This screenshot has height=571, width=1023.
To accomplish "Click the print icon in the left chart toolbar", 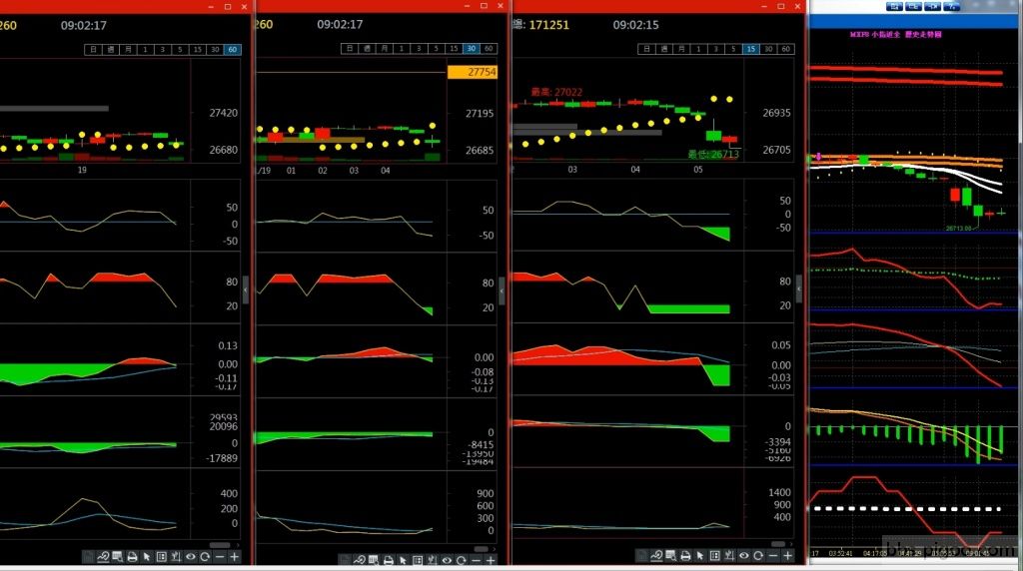I will click(x=132, y=557).
